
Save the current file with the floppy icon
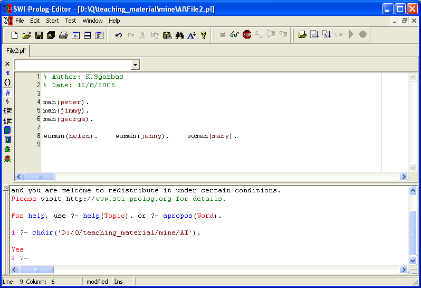[x=39, y=35]
